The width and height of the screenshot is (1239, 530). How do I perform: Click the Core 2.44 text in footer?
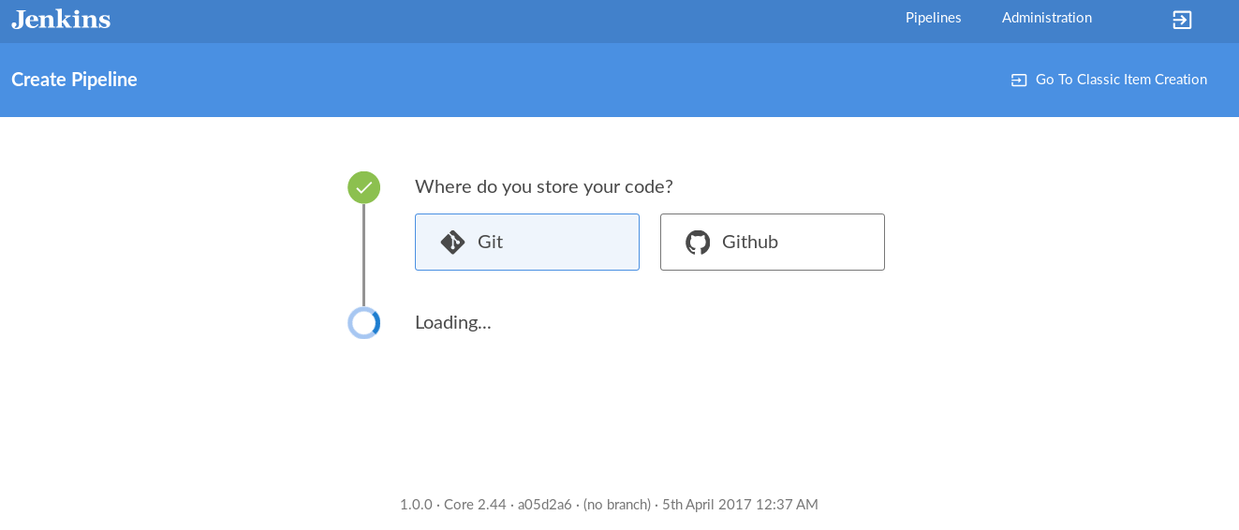pos(475,505)
